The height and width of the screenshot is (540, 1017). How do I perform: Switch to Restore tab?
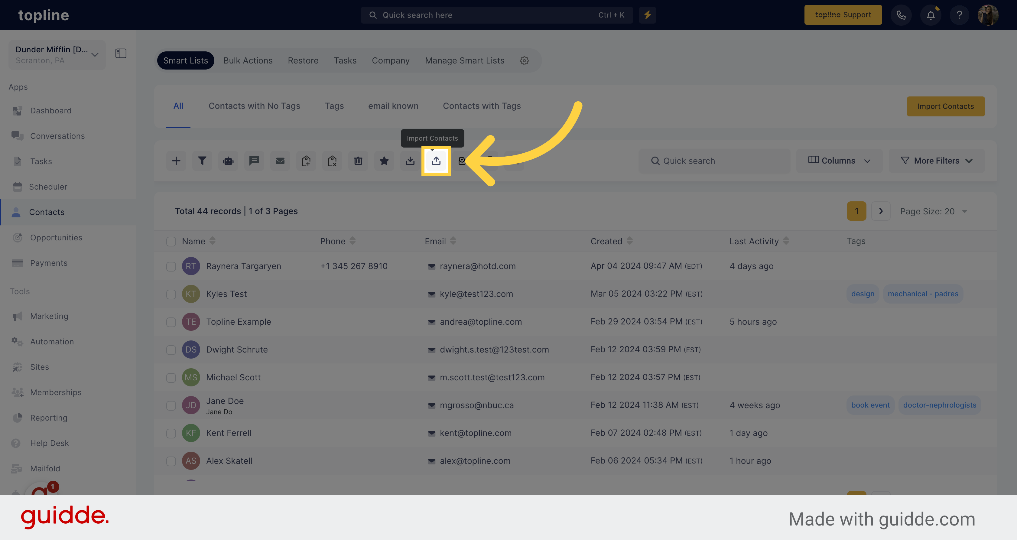303,60
